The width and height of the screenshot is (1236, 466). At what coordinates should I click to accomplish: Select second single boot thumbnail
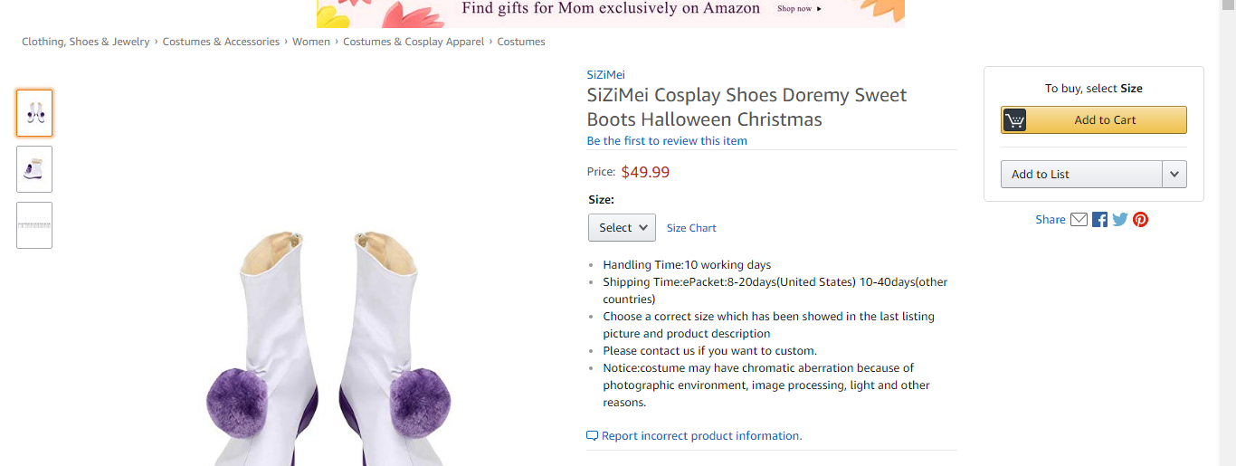pos(34,169)
